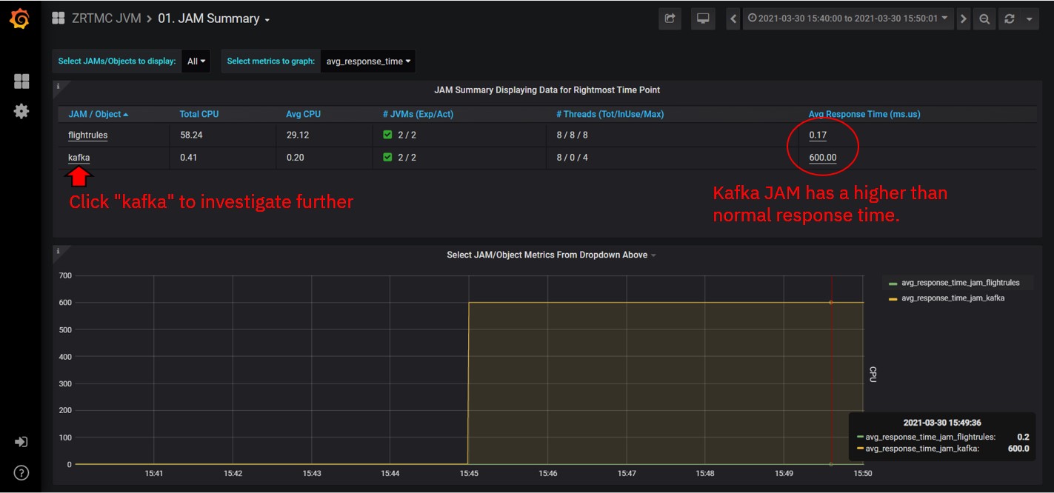Sort by # JVMs (Exp/Act) column
The width and height of the screenshot is (1054, 493).
(x=417, y=115)
